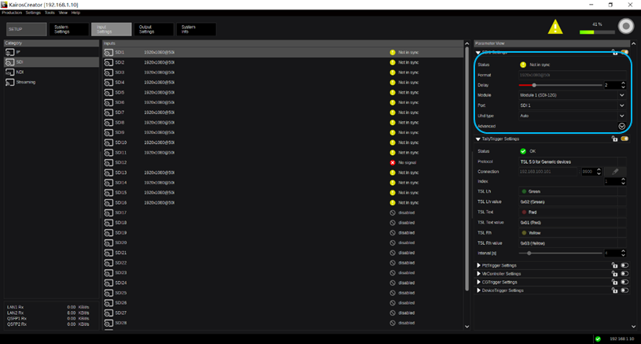The height and width of the screenshot is (344, 641).
Task: Expand the CGTrigger Settings section
Action: click(478, 283)
